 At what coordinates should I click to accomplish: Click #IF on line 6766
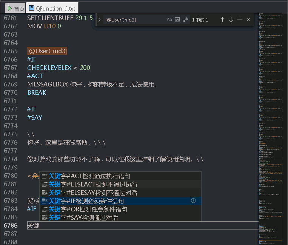32,59
